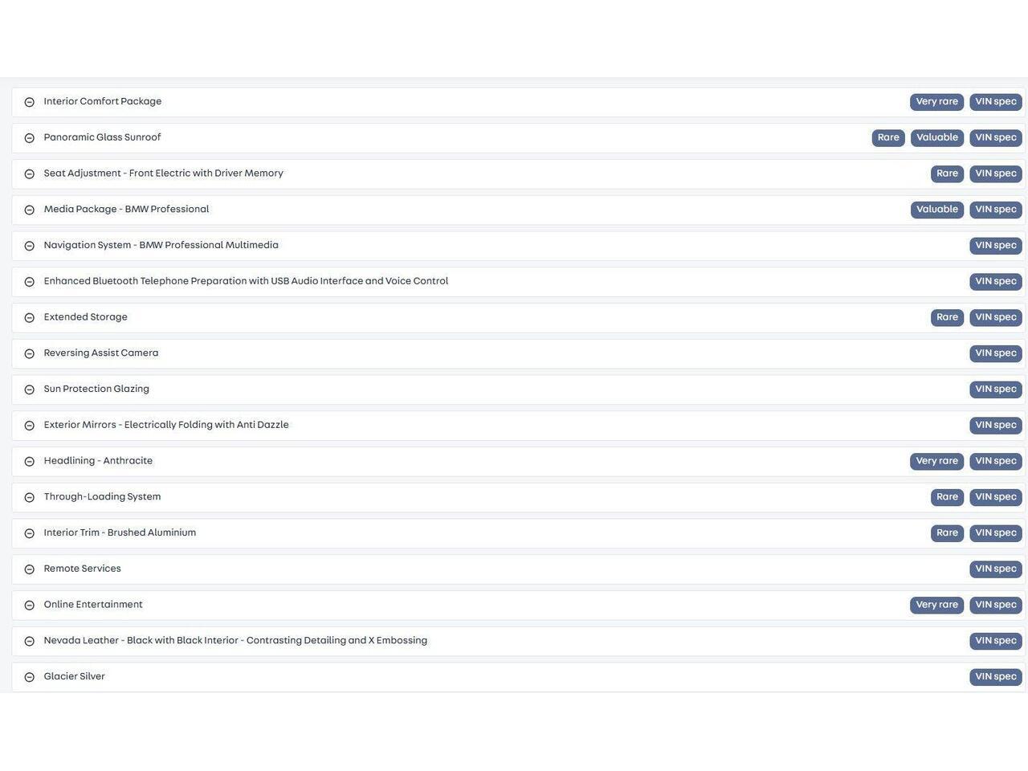
Task: Select the 'Sun Protection Glazing' label
Action: (96, 390)
